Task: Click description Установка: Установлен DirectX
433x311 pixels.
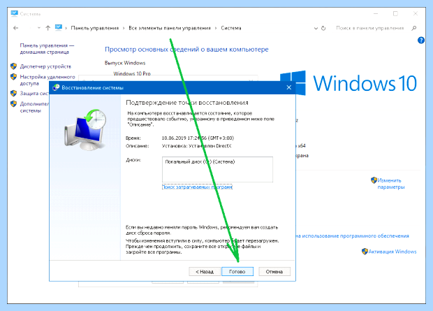Action: (196, 145)
